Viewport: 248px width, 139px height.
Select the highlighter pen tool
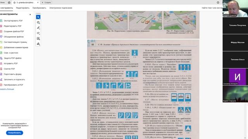click(x=38, y=28)
